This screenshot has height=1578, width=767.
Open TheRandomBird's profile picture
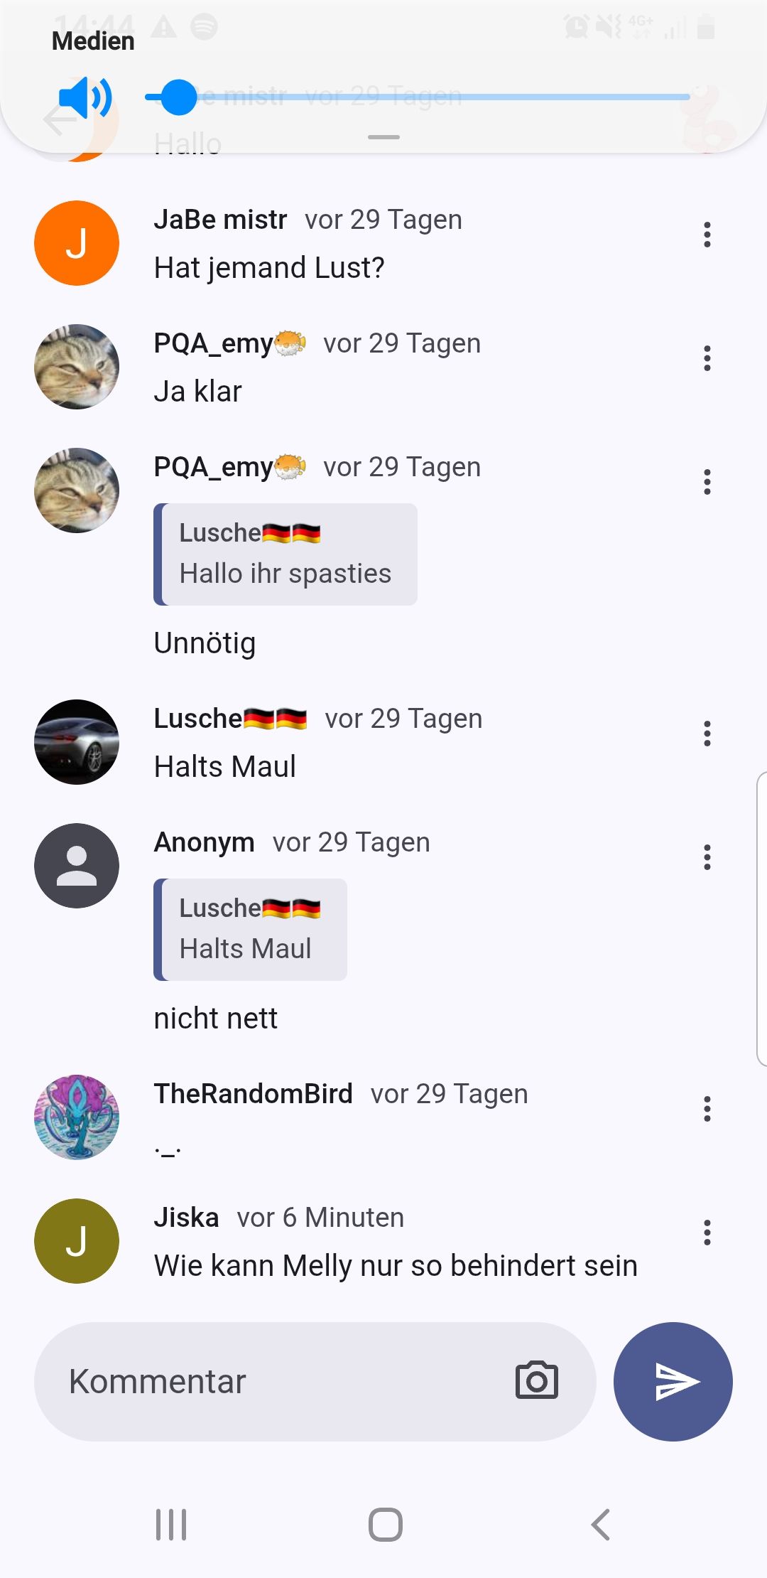pos(77,1117)
